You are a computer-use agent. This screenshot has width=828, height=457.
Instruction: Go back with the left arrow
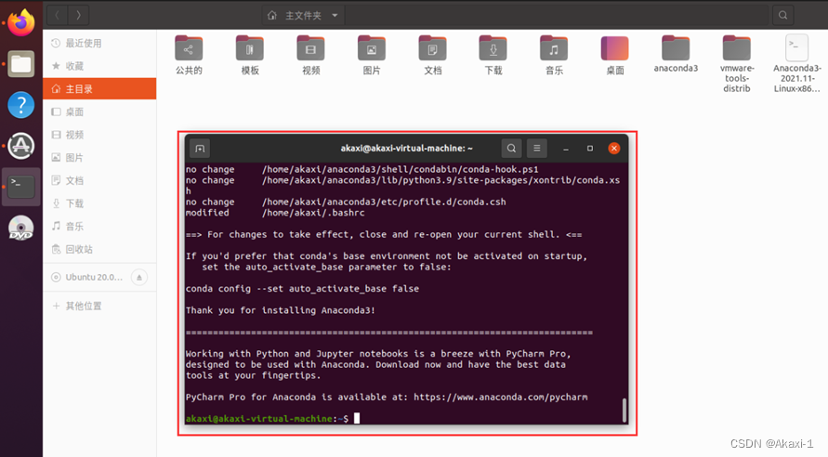[57, 15]
